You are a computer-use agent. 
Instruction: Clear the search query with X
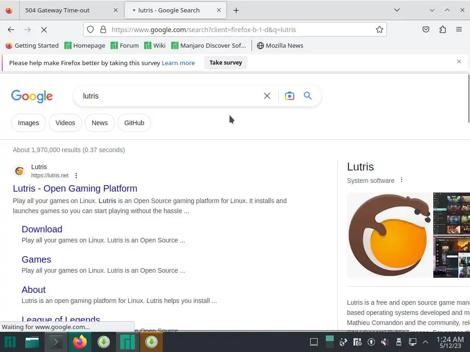pyautogui.click(x=267, y=96)
